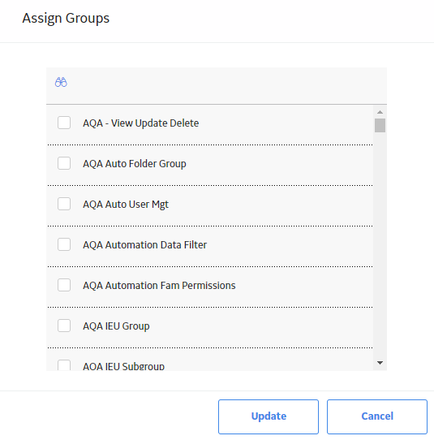Choose the AQA Auto User Mgt label

click(x=126, y=205)
